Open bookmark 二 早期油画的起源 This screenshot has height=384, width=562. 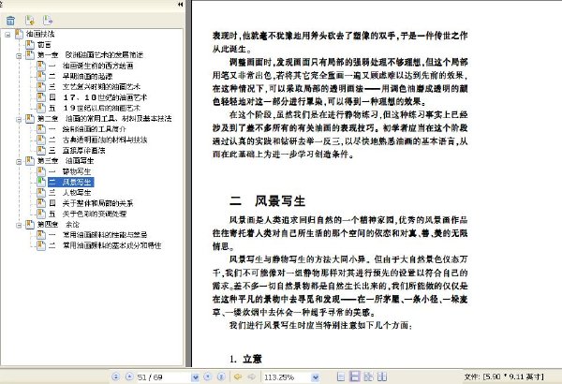click(81, 76)
